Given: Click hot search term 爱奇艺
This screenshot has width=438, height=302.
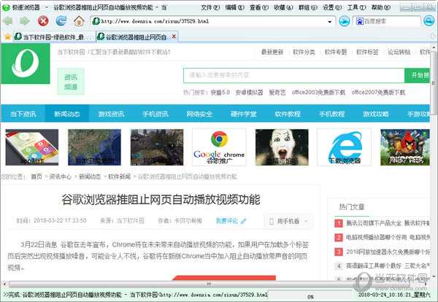Looking at the screenshot, I should [x=277, y=93].
